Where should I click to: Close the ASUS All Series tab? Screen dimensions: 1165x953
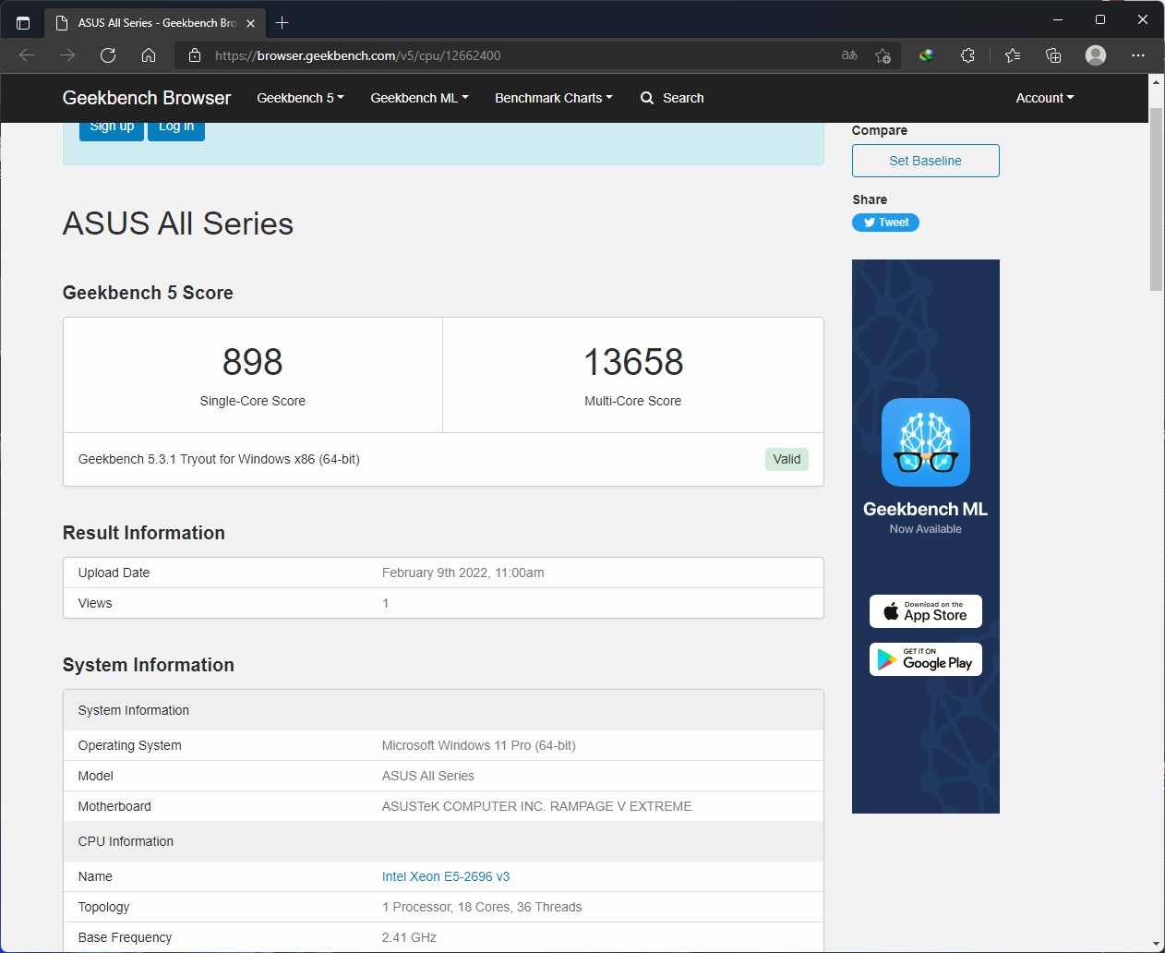coord(250,23)
